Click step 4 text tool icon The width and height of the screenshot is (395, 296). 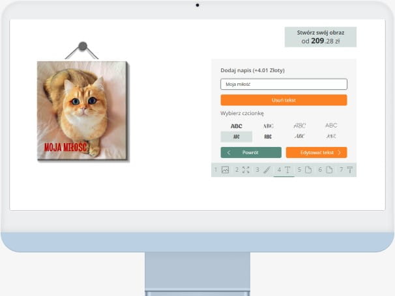point(287,170)
